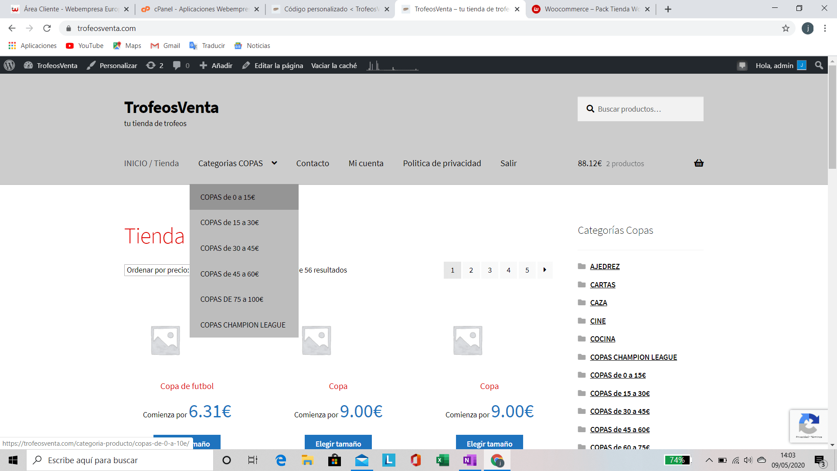Open the Traducir bookmark
Screen dimensions: 837x471
click(x=207, y=45)
